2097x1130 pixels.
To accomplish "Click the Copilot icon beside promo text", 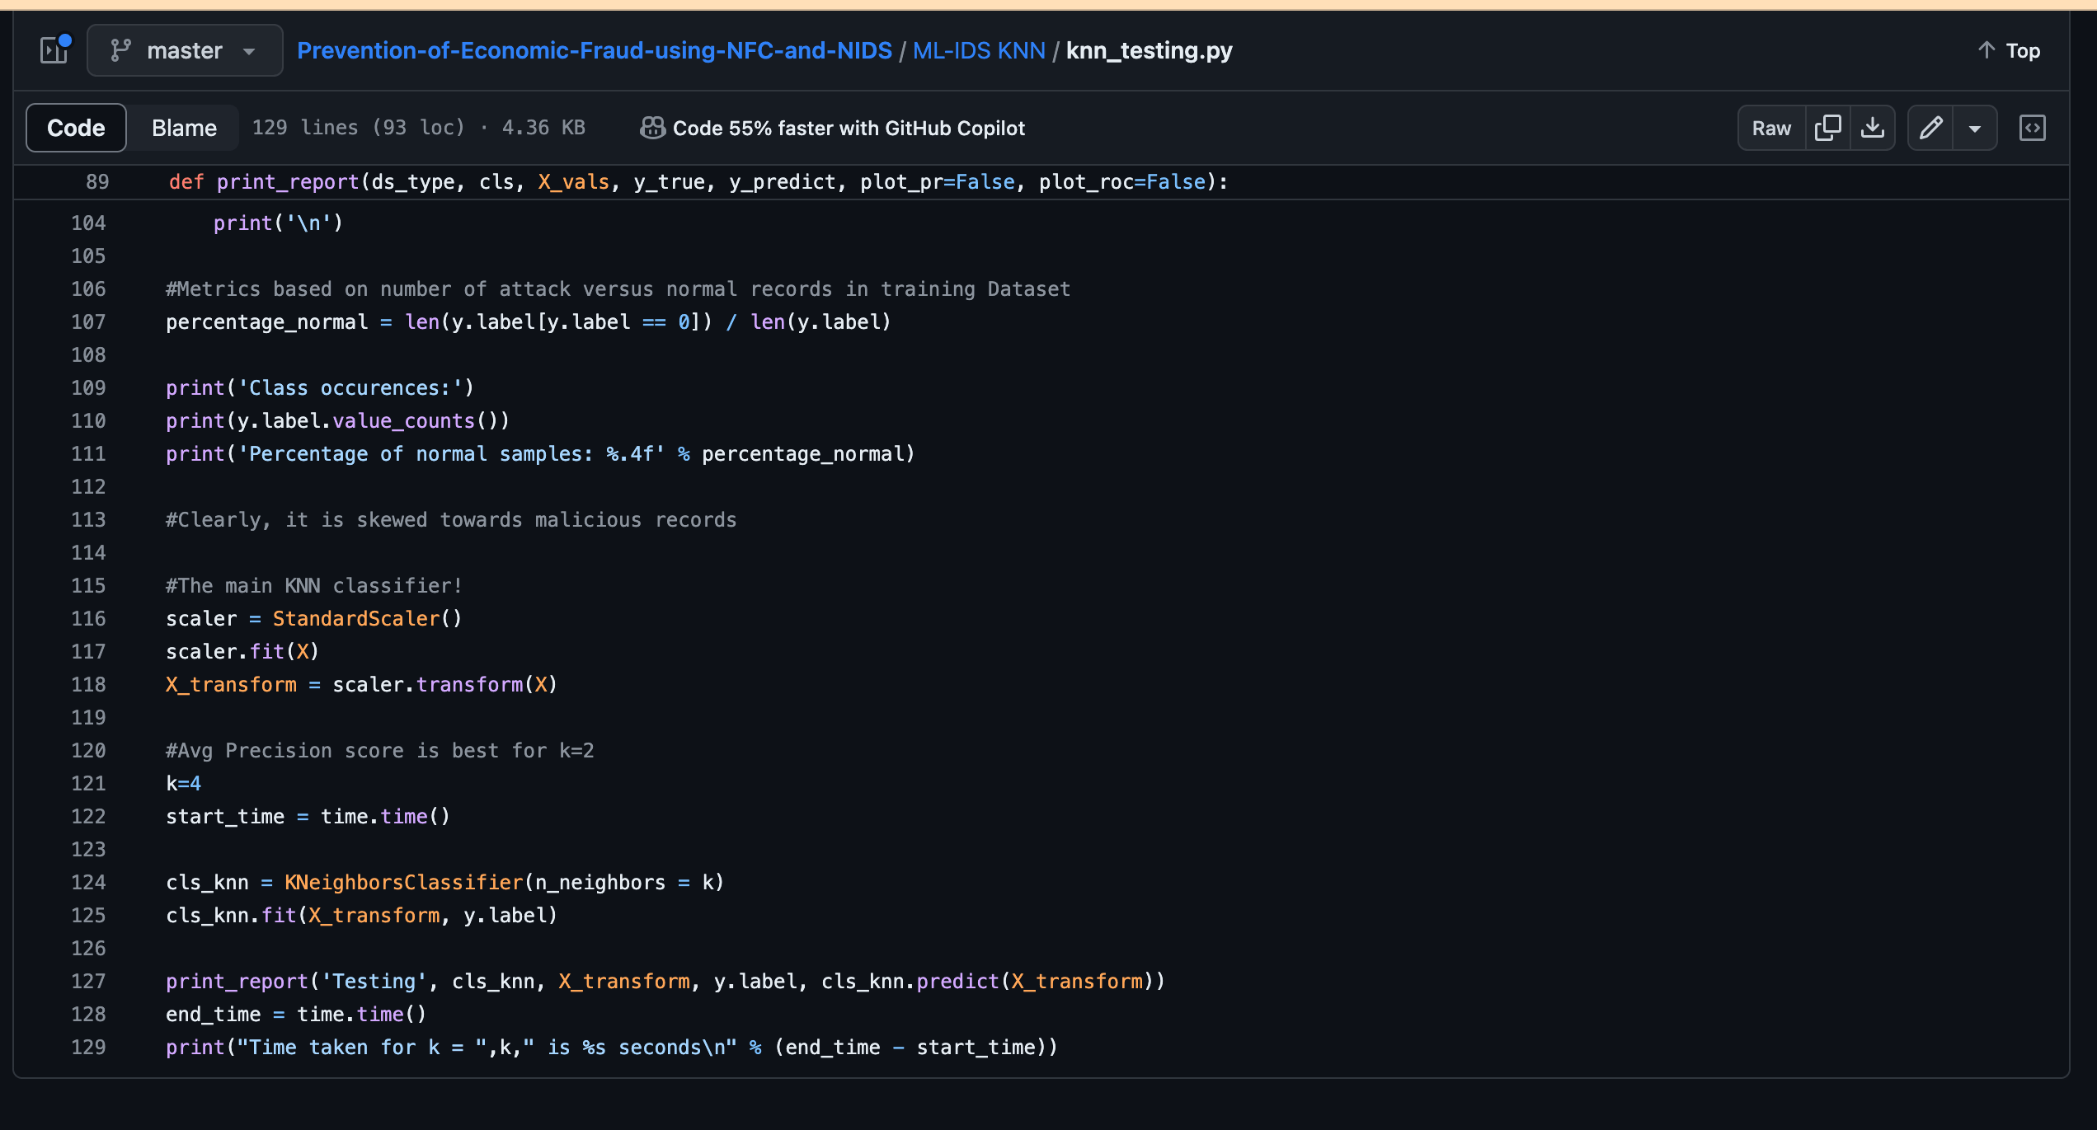I will coord(652,128).
